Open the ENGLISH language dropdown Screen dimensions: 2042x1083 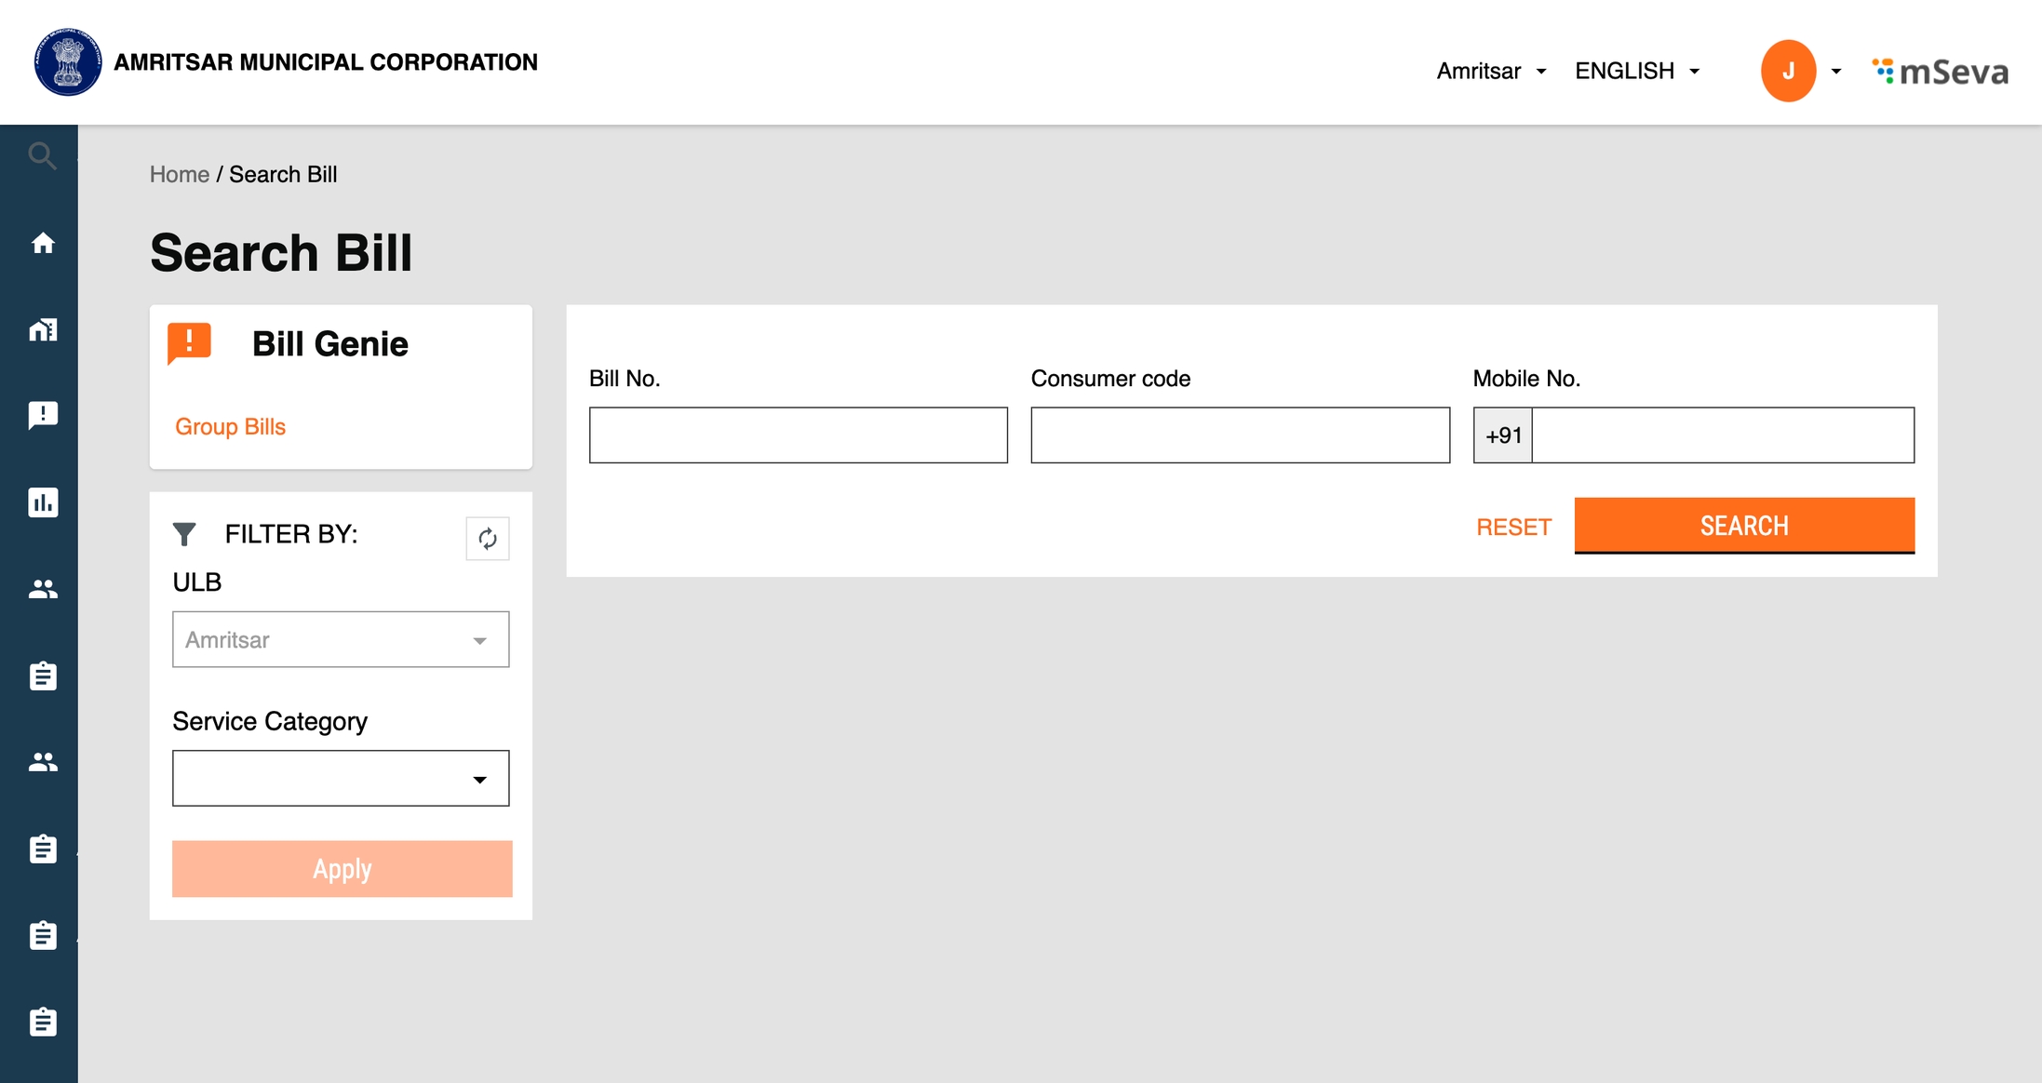point(1637,71)
